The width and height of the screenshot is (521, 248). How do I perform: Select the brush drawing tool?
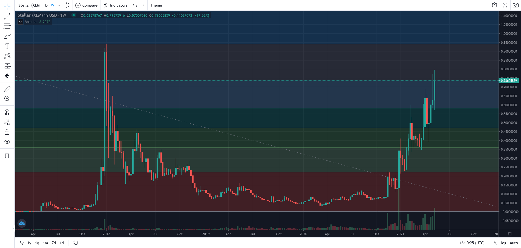[7, 36]
